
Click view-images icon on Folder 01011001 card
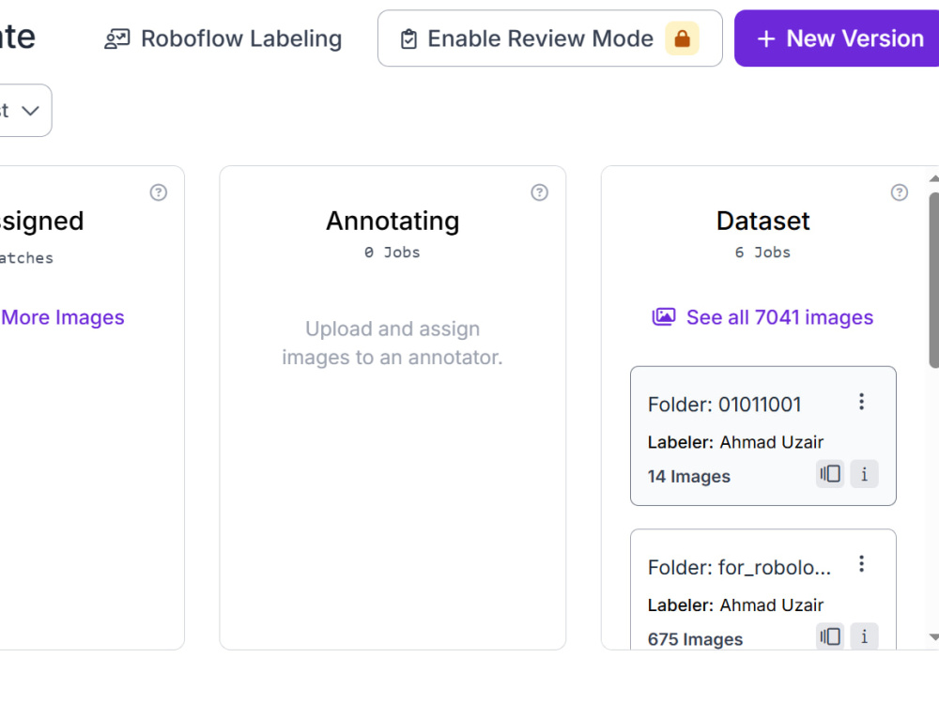pos(830,474)
